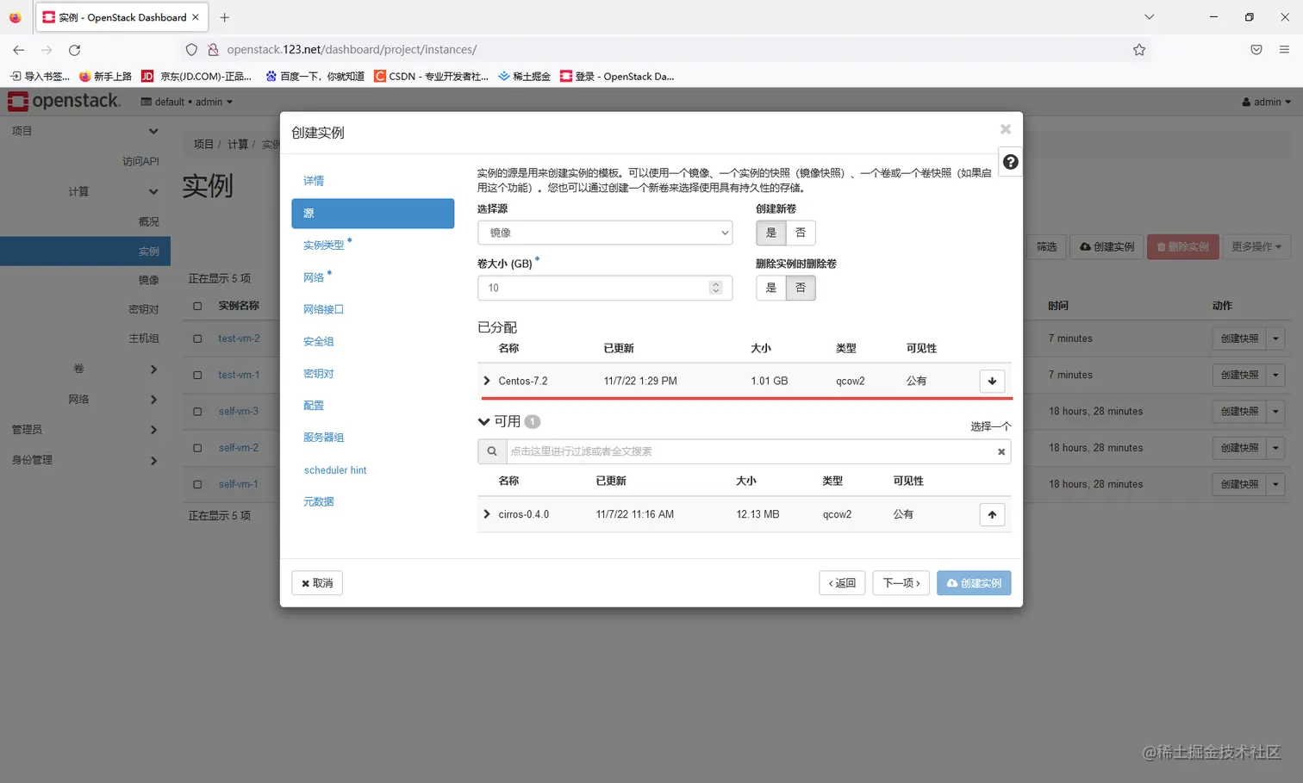Bookmark this page with star icon
This screenshot has height=783, width=1303.
coord(1139,50)
